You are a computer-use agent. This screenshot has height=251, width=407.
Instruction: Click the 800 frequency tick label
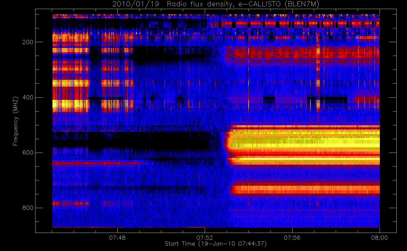(x=28, y=208)
